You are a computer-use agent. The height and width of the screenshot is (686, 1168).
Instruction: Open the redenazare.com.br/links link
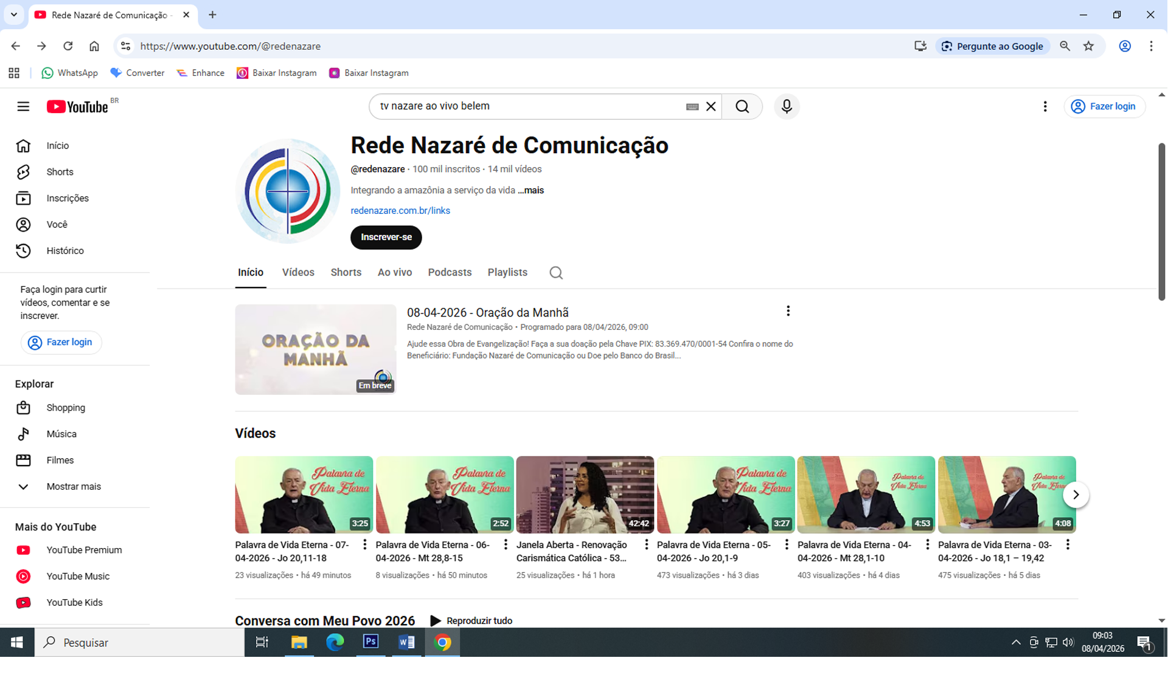[x=400, y=210]
